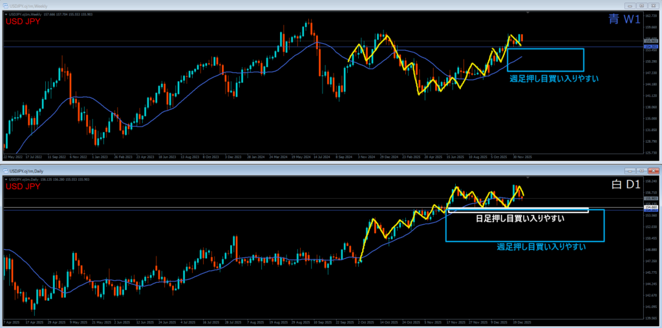Click the 141.120 price on Weekly scale
Viewport: 662px width, 328px height.
point(652,96)
